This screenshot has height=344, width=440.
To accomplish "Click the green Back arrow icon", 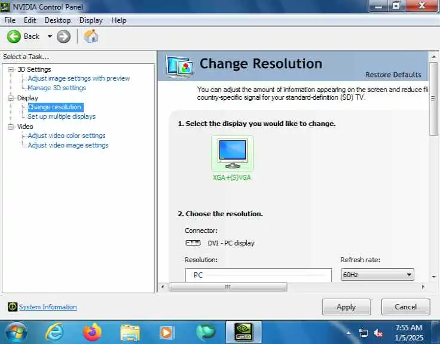I will pos(14,36).
